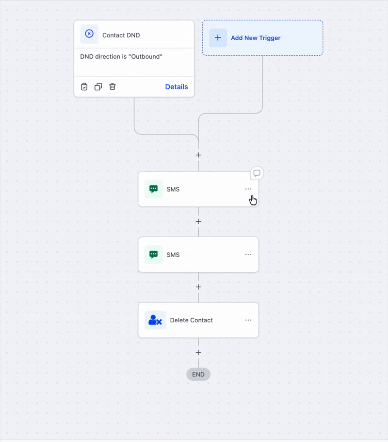Open the Delete Contact three-dot menu
Viewport: 388px width, 442px height.
click(248, 320)
